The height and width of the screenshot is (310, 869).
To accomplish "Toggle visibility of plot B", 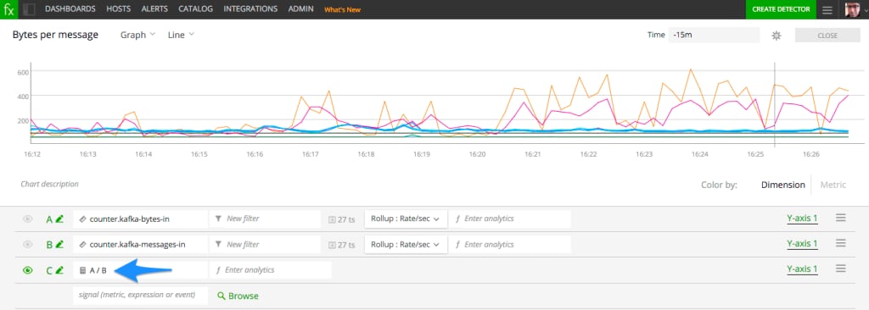I will point(28,244).
